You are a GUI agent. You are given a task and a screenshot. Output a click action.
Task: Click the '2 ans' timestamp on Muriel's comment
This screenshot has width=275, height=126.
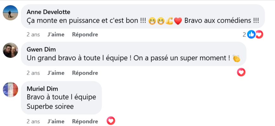[x=33, y=121]
